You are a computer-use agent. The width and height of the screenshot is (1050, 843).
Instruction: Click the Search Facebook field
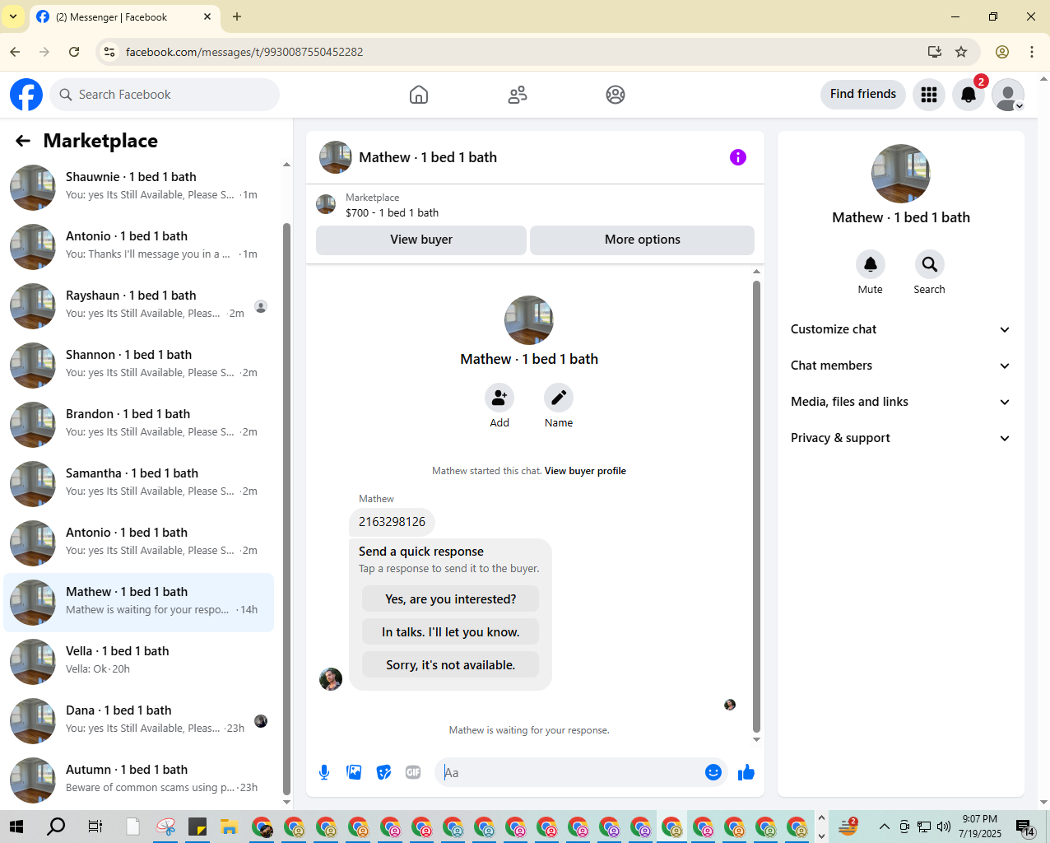165,95
